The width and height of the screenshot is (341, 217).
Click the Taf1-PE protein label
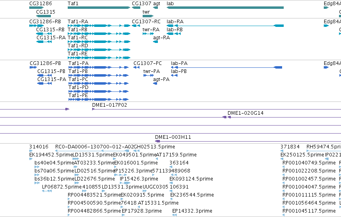pyautogui.click(x=78, y=95)
